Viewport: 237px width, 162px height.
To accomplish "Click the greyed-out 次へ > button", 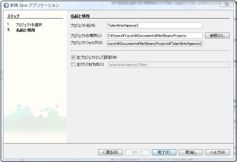I will click(137, 152).
